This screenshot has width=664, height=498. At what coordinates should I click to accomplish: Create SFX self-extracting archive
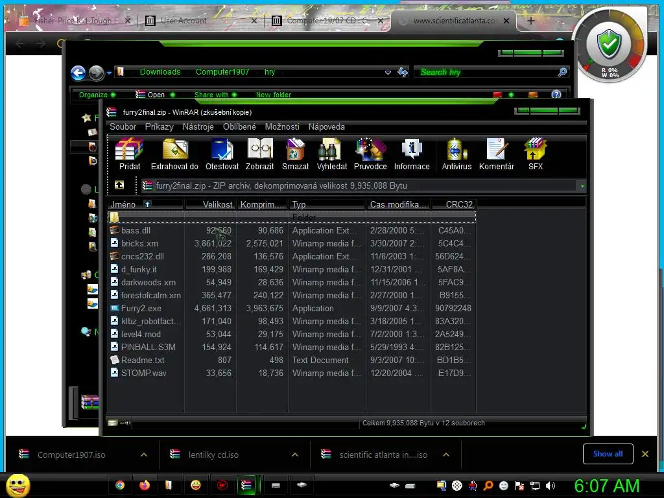click(x=535, y=154)
